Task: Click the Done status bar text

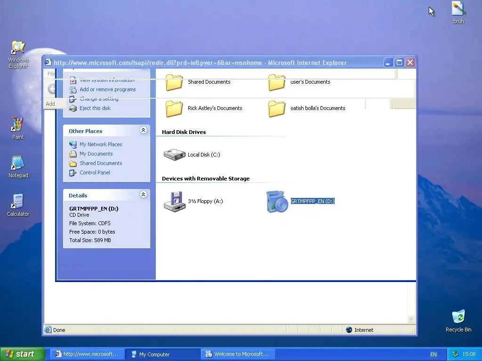Action: (59, 330)
